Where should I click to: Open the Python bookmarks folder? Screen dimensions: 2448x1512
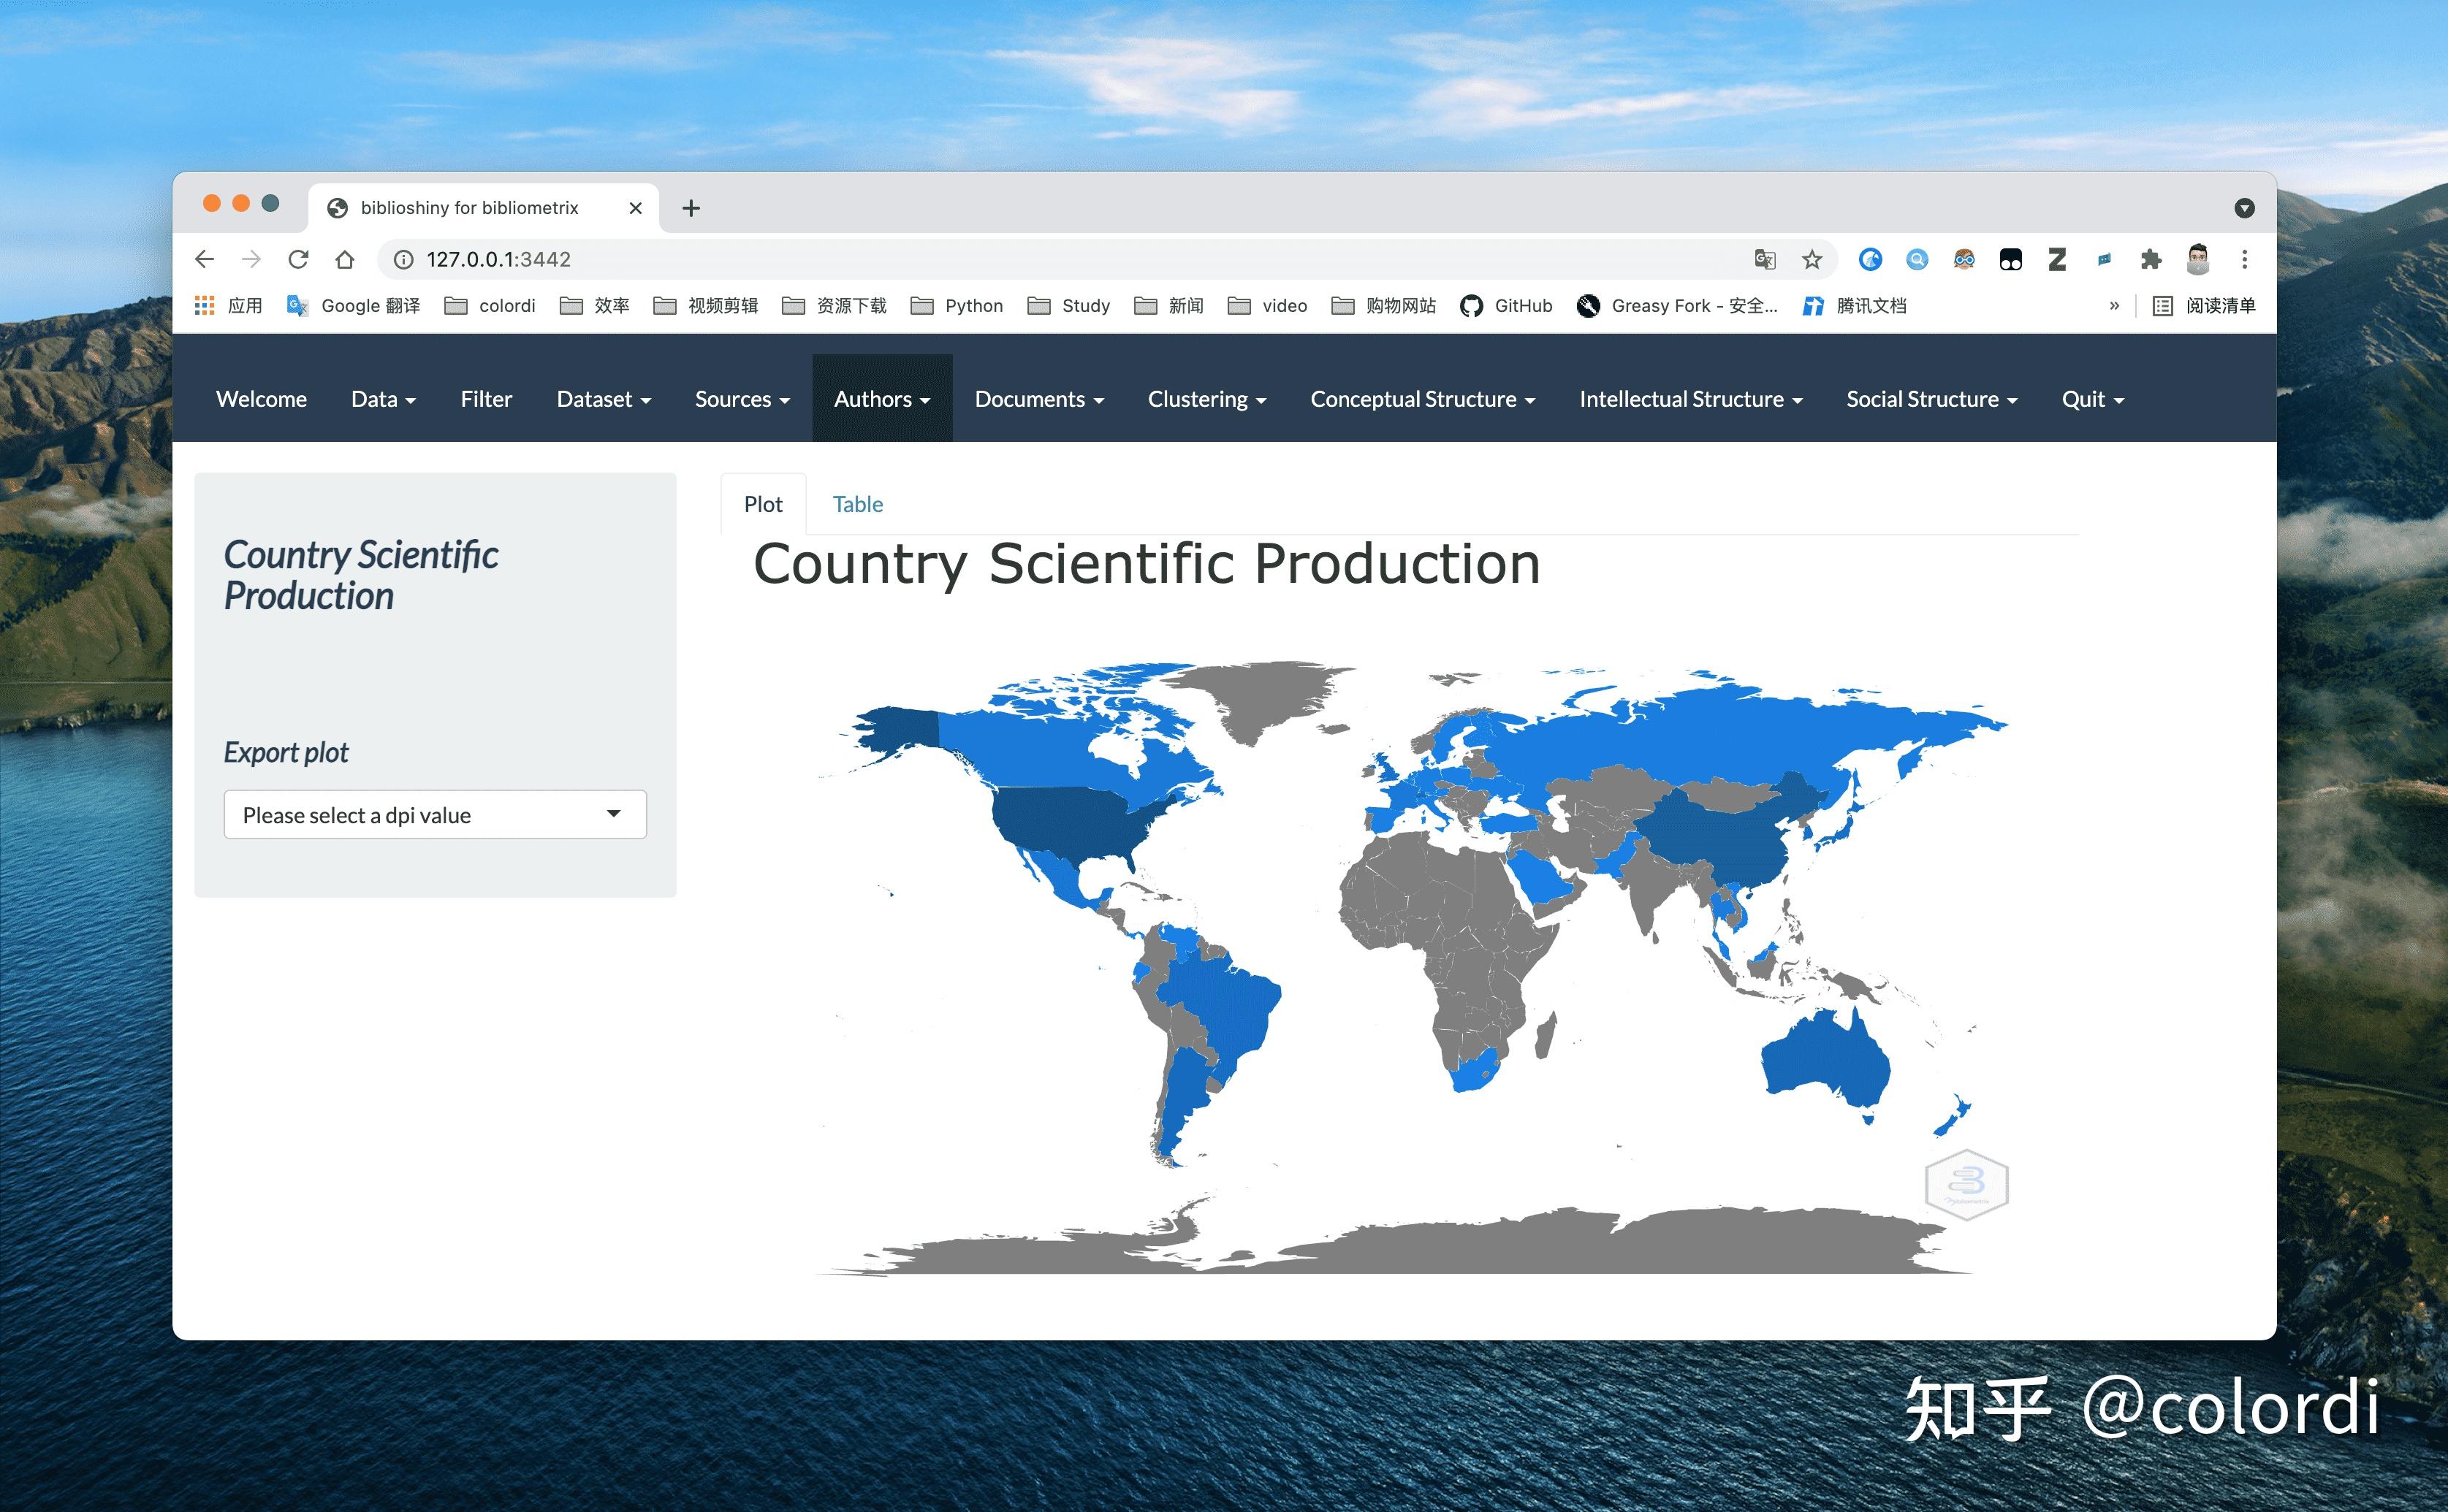(957, 306)
